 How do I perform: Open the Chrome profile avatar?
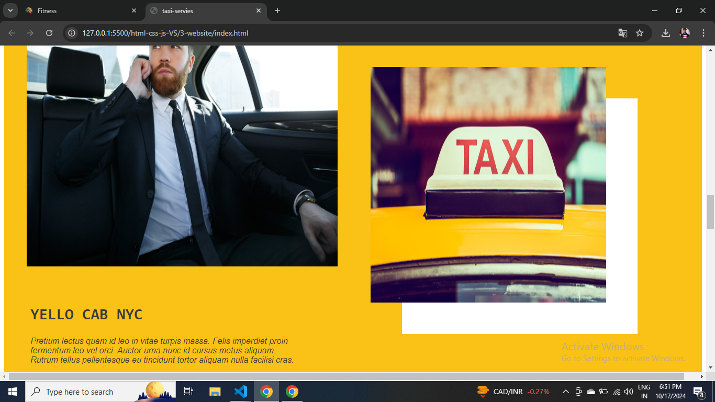pyautogui.click(x=685, y=33)
